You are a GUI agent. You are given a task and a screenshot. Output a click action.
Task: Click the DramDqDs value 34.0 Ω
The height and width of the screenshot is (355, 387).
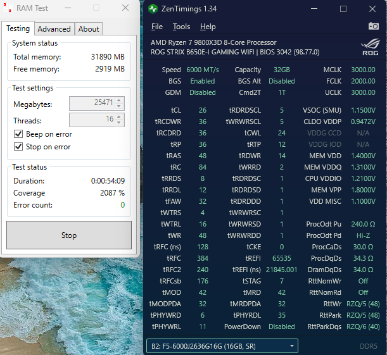pos(363,270)
